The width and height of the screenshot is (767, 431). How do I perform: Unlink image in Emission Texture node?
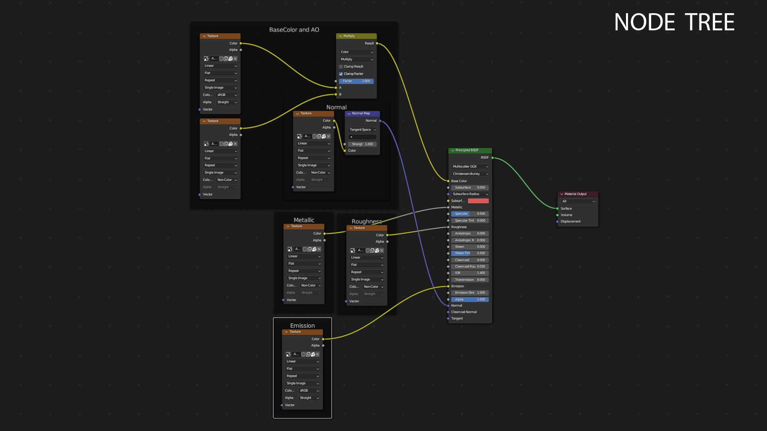coord(317,354)
